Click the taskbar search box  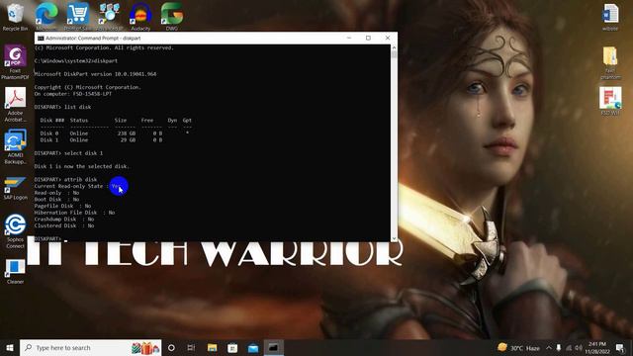tap(90, 347)
